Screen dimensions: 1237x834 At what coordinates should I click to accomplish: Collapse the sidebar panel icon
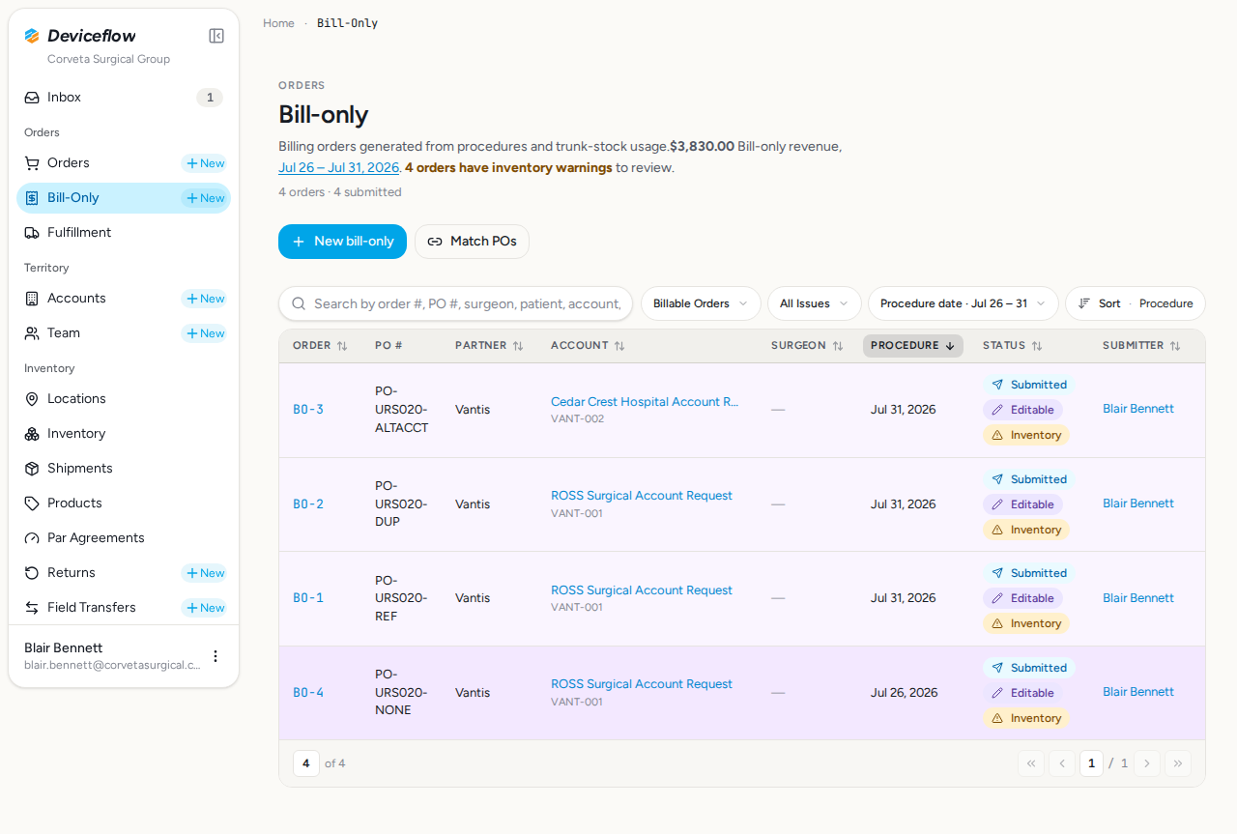pyautogui.click(x=216, y=36)
